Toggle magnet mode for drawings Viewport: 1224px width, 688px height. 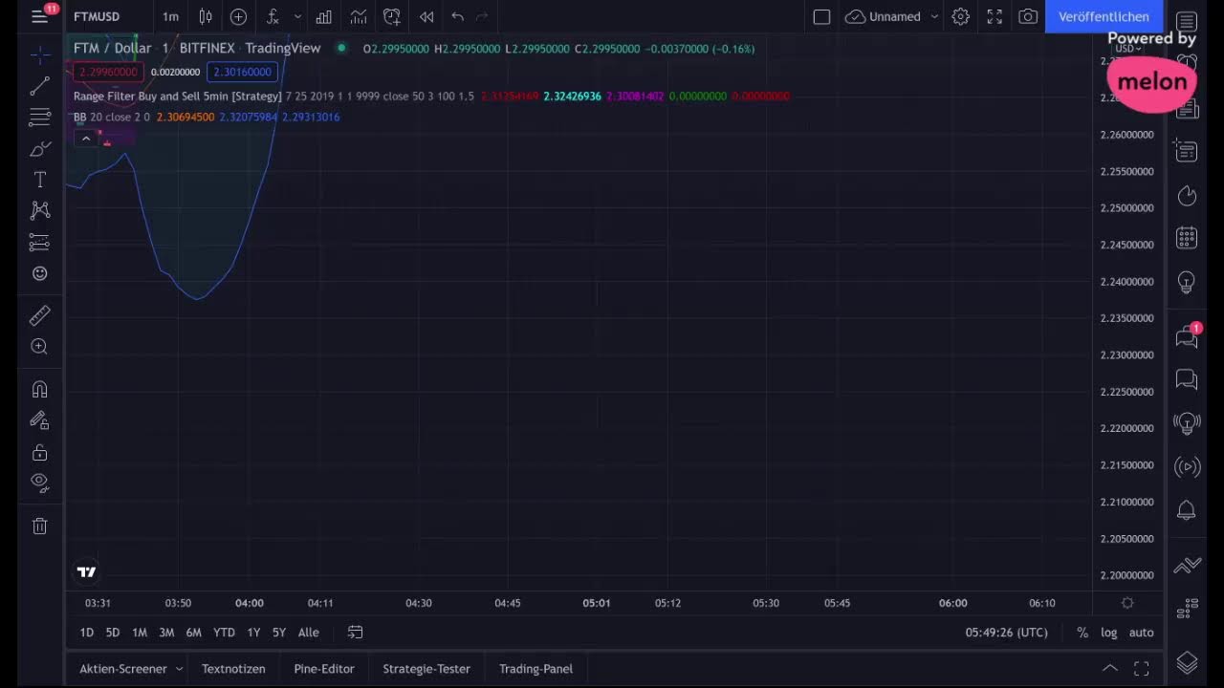click(39, 389)
